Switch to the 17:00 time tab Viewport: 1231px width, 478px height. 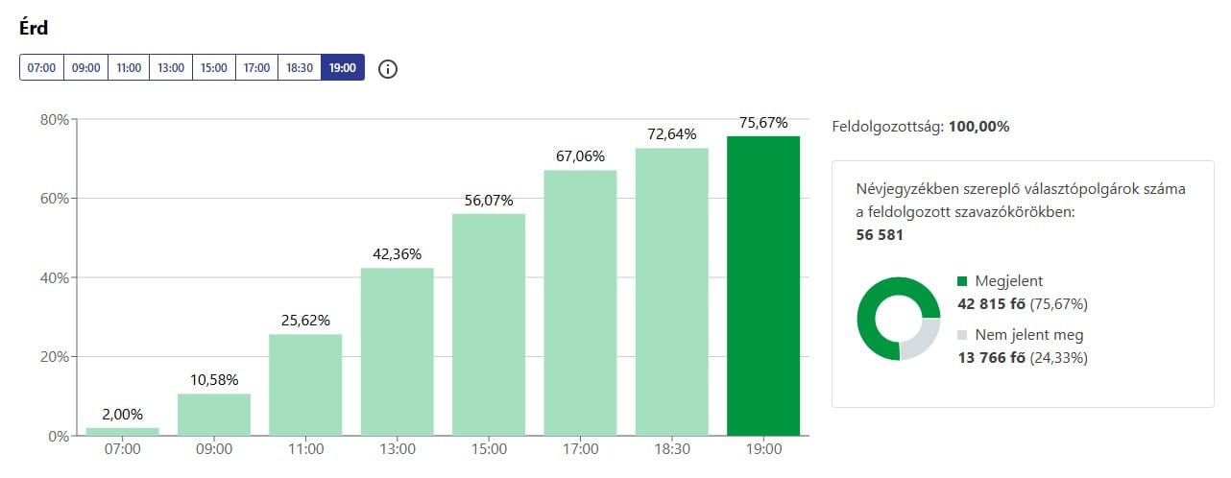256,68
